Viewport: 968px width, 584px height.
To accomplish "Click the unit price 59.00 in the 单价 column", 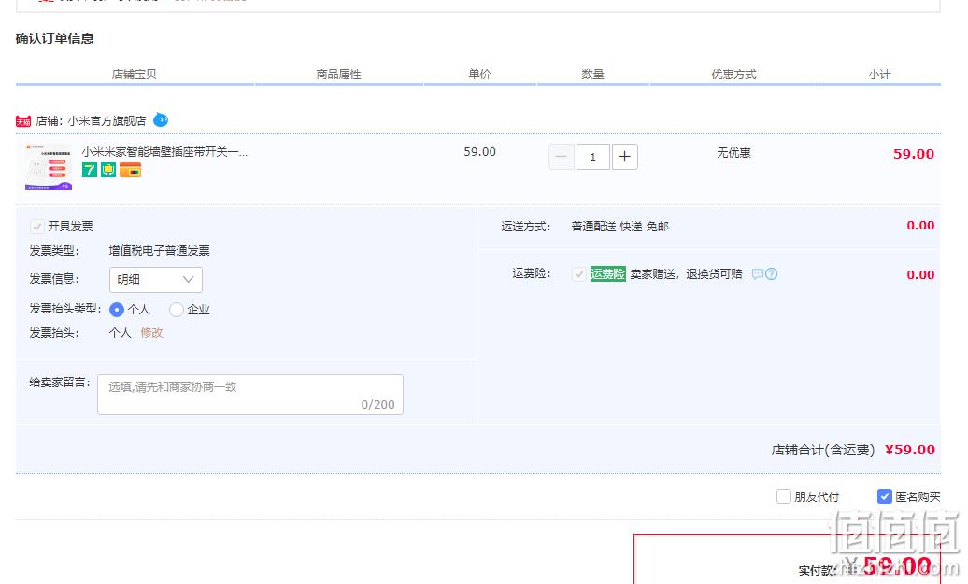I will point(479,152).
